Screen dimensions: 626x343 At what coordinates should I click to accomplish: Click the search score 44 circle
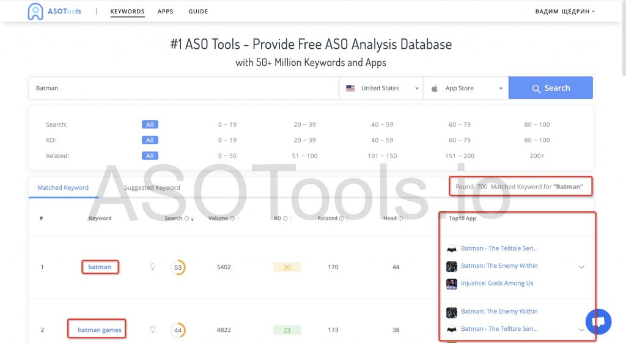(x=178, y=330)
